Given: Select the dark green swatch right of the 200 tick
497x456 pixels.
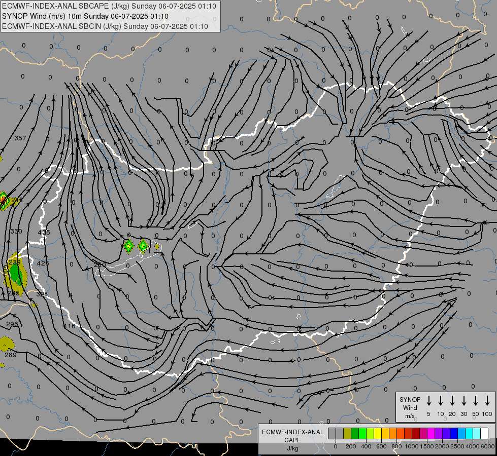Looking at the screenshot, I should click(355, 434).
